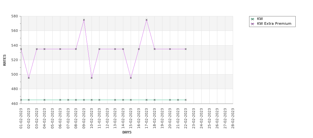This screenshot has height=138, width=313.
Task: Click the green KW point on 22-02-2023
Action: pyautogui.click(x=186, y=100)
